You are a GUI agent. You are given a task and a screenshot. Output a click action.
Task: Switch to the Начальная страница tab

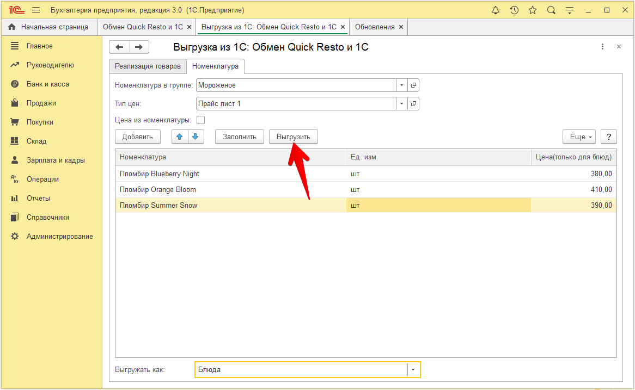click(x=49, y=27)
